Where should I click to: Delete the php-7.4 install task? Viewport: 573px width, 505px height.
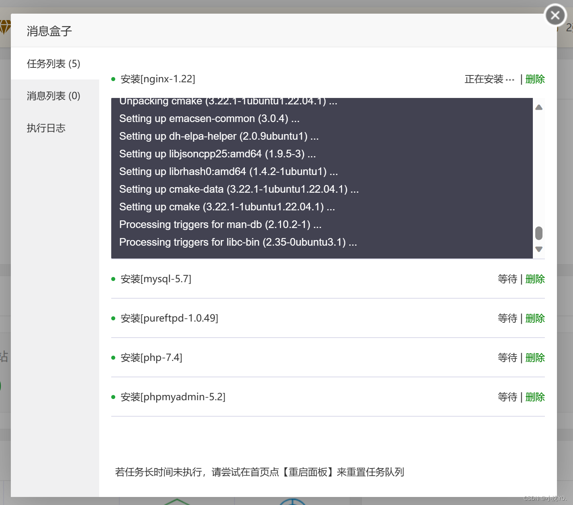click(x=535, y=358)
